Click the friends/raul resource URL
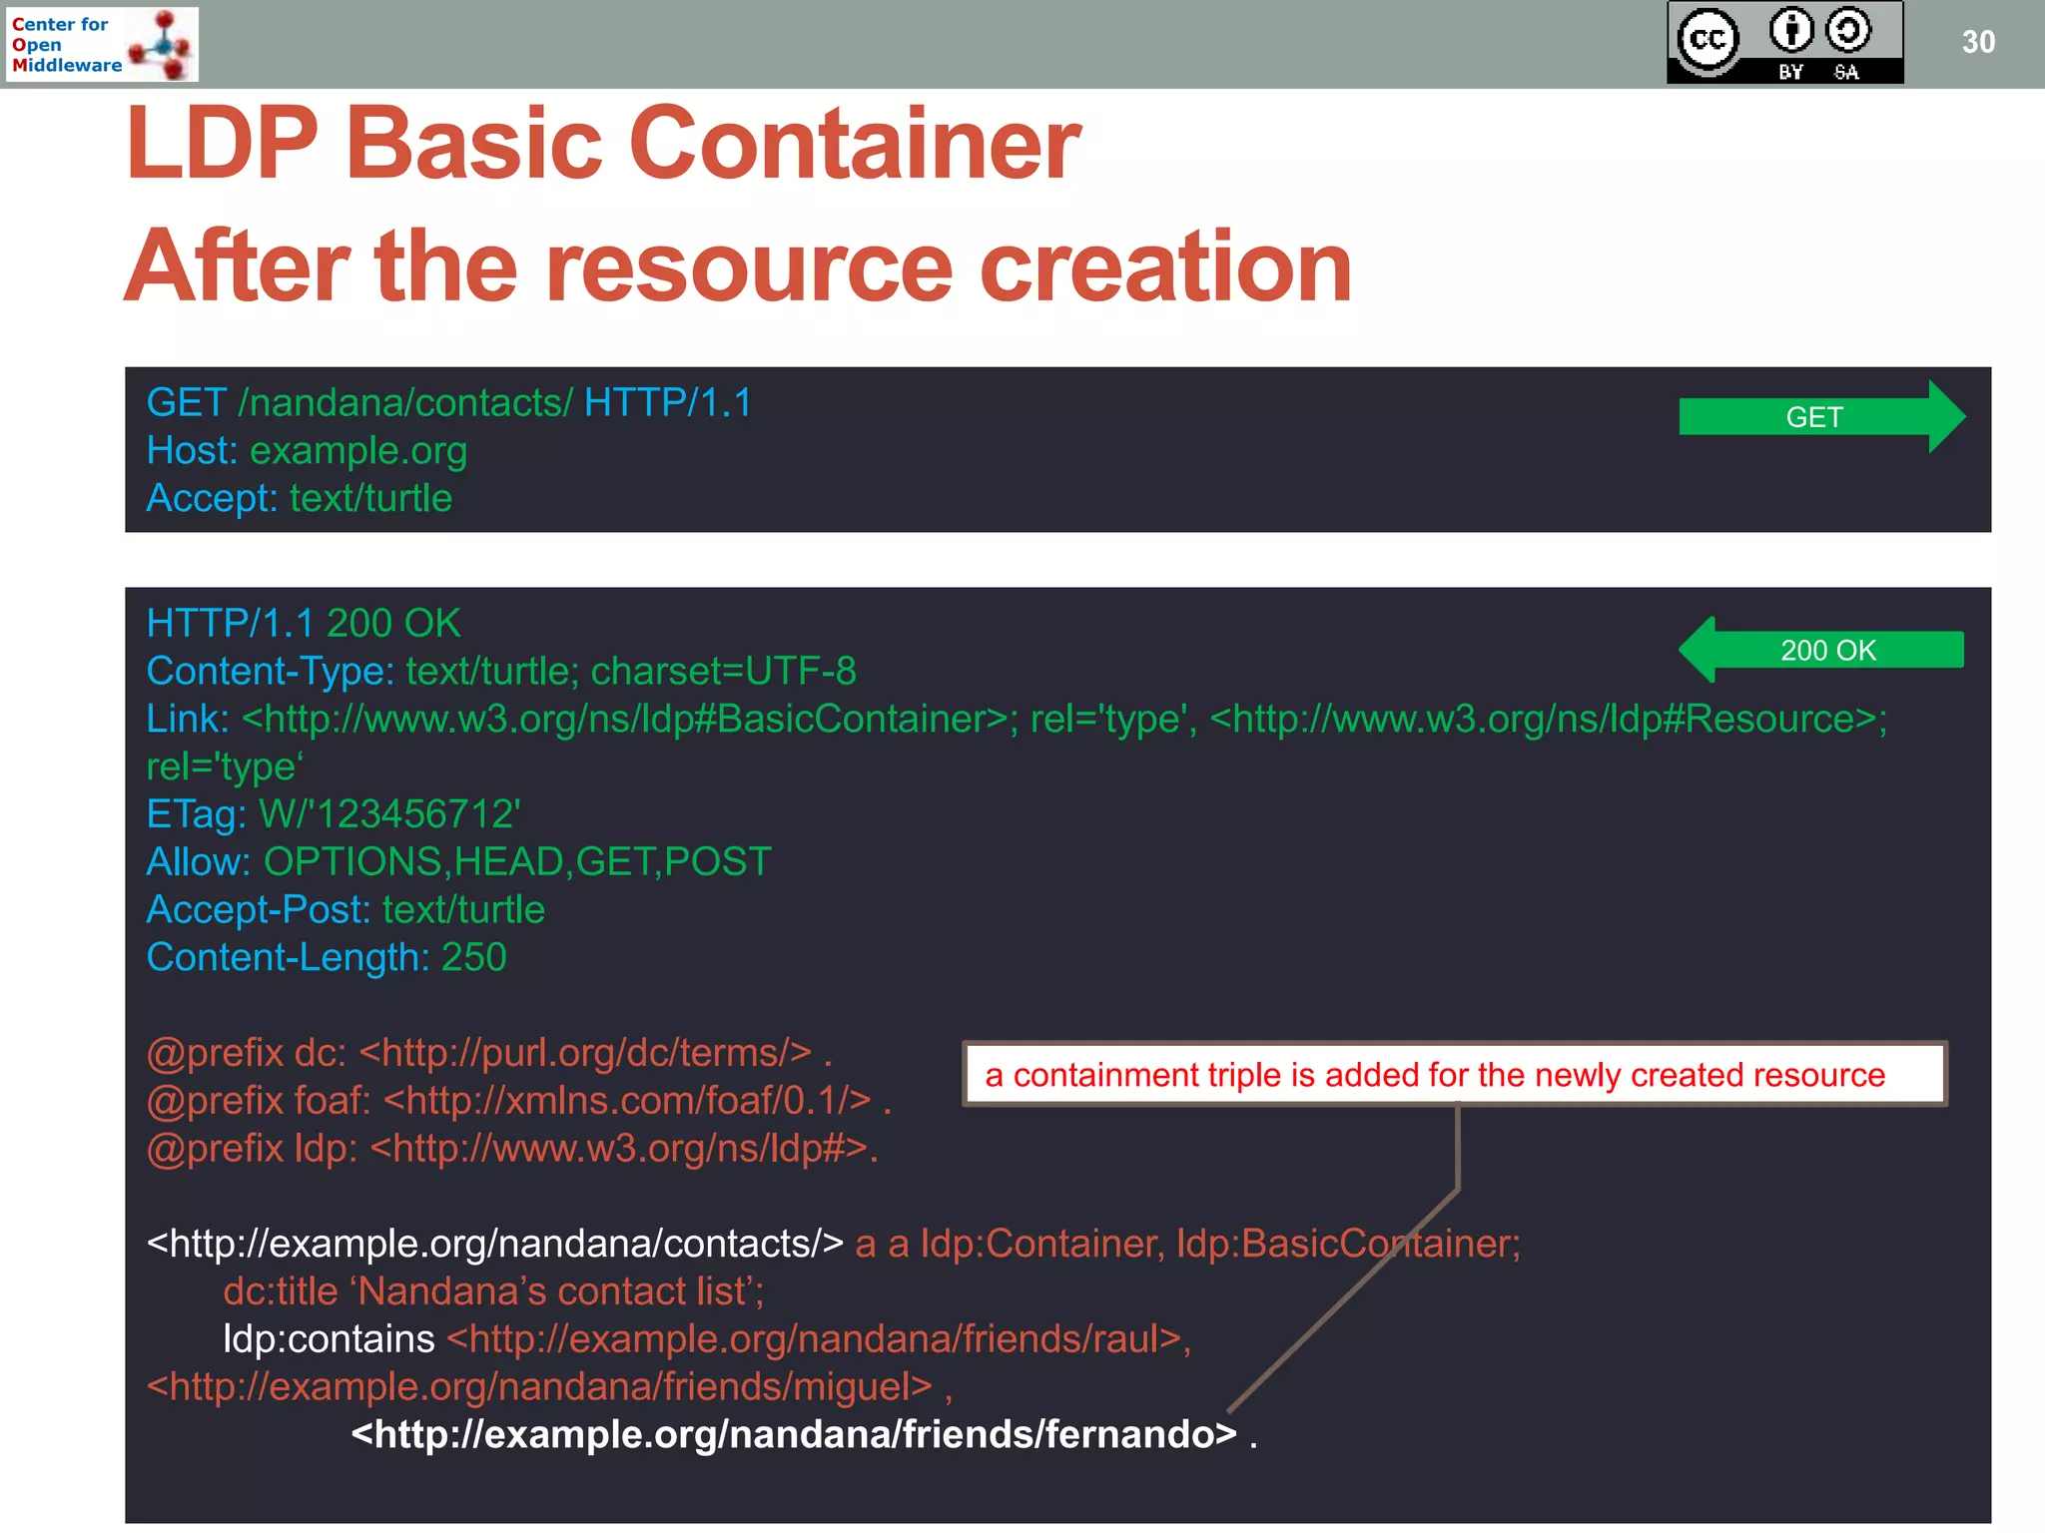The width and height of the screenshot is (2045, 1533). [814, 1339]
